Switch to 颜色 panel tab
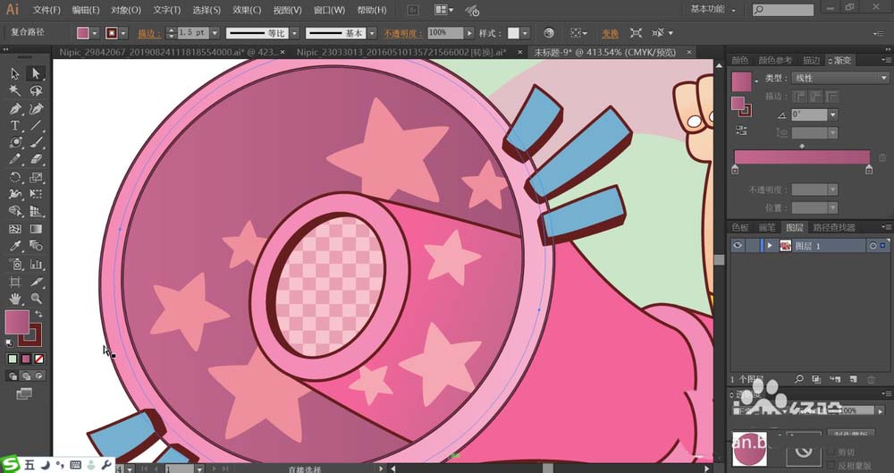The width and height of the screenshot is (894, 473). tap(740, 61)
